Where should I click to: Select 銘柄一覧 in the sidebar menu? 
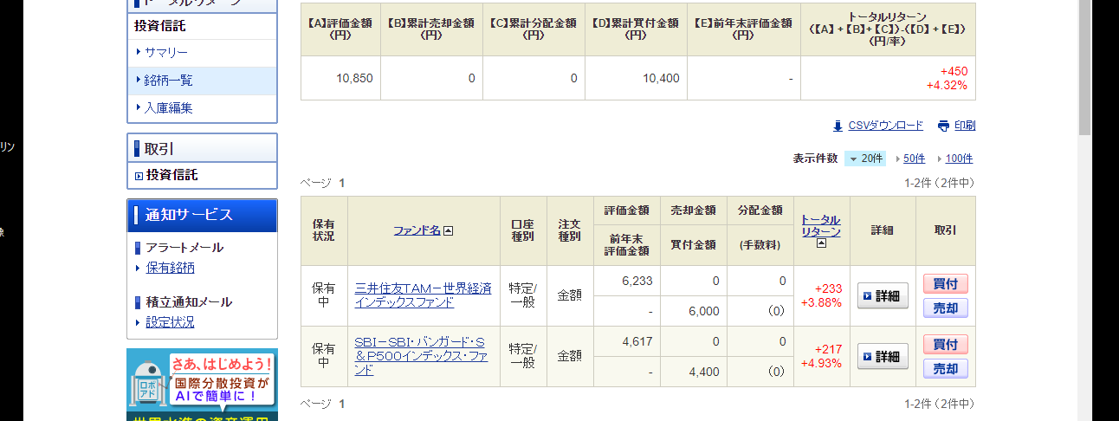tap(168, 81)
